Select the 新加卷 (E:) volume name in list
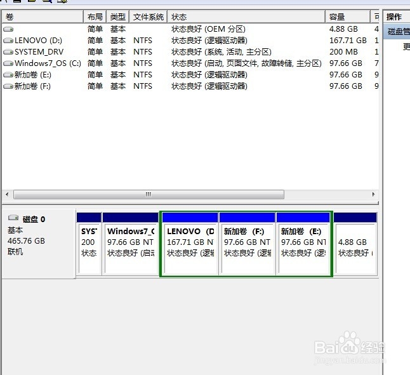Image resolution: width=410 pixels, height=375 pixels. (x=32, y=75)
